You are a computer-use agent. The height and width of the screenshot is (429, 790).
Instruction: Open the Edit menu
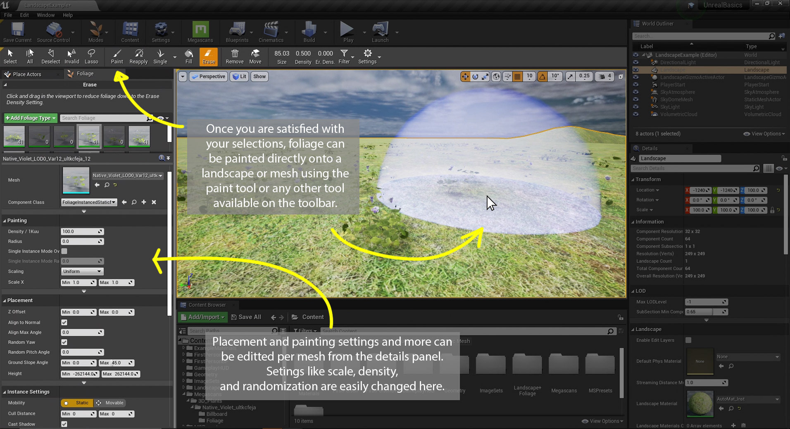(24, 15)
